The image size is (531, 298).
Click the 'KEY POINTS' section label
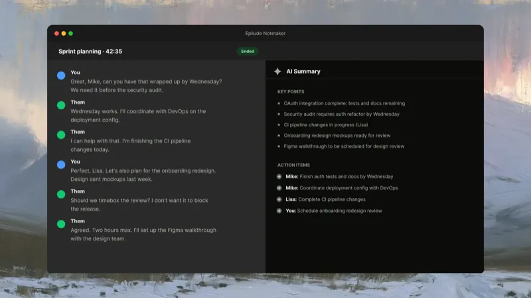tap(291, 91)
